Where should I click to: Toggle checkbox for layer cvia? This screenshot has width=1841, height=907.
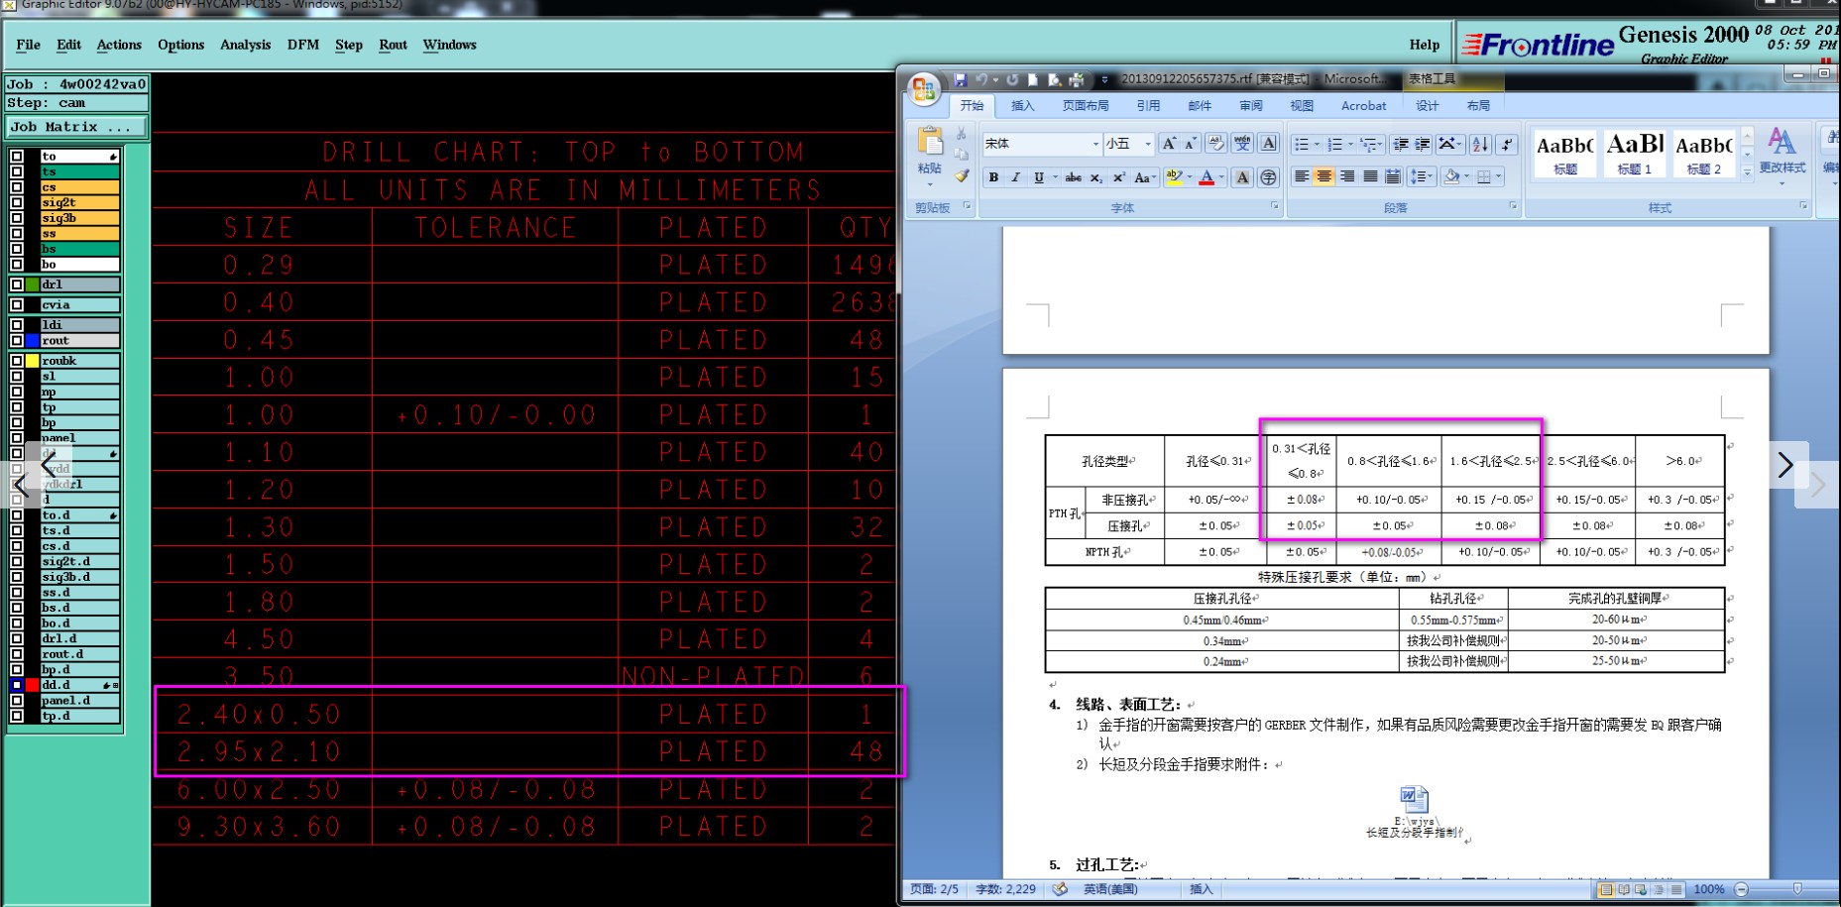pyautogui.click(x=17, y=304)
